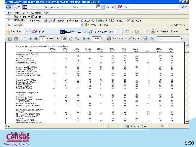The width and height of the screenshot is (196, 147).
Task: Open the Schedule dropdown
Action: point(135,20)
